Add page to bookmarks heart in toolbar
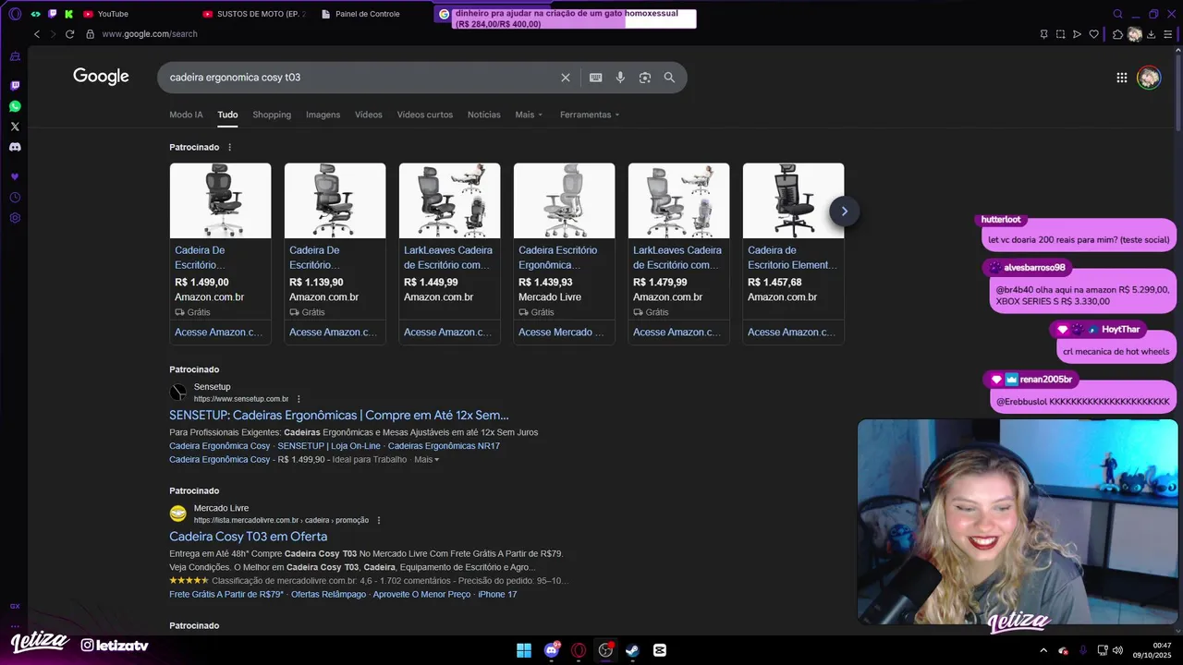 [1093, 34]
